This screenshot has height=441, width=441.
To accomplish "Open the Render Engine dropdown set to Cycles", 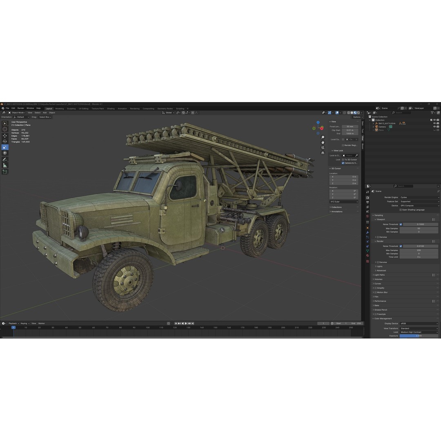I will [419, 197].
